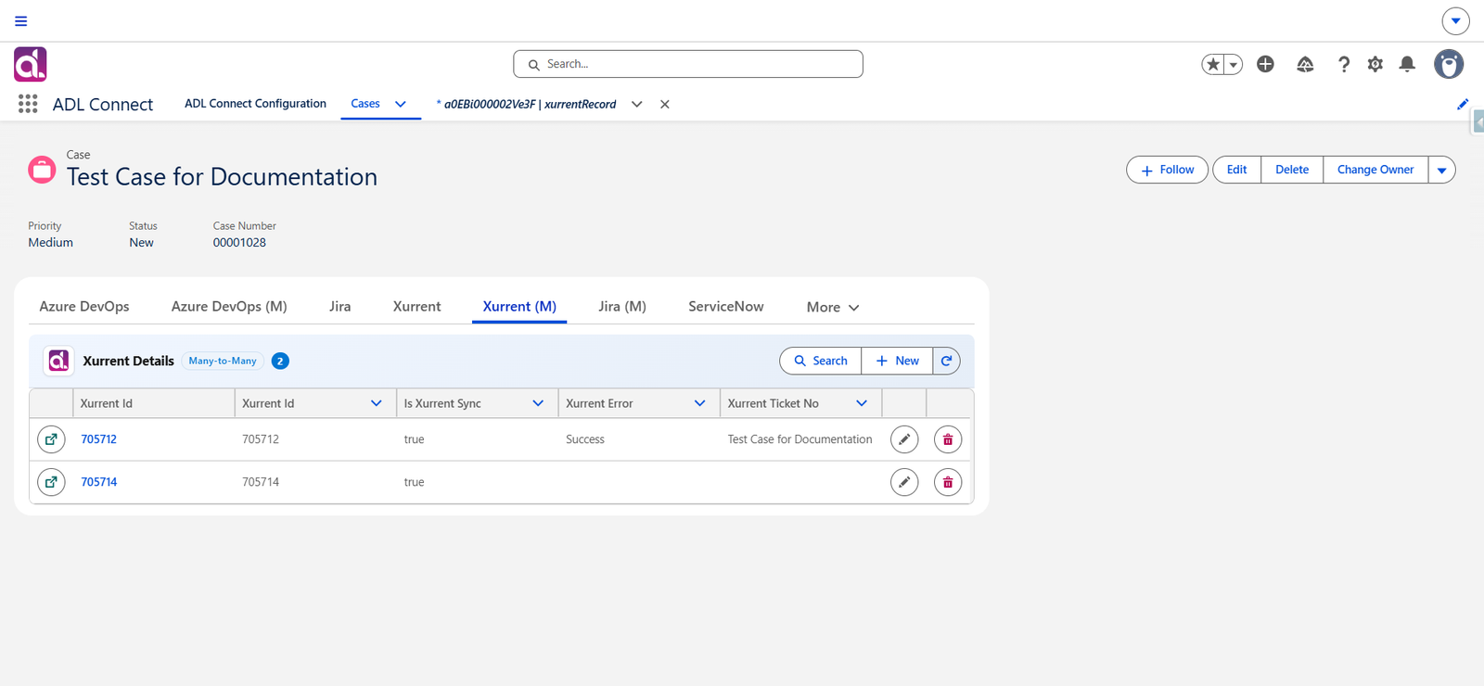Click the Delete case button
Screen dimensions: 1484x686
(x=1292, y=170)
